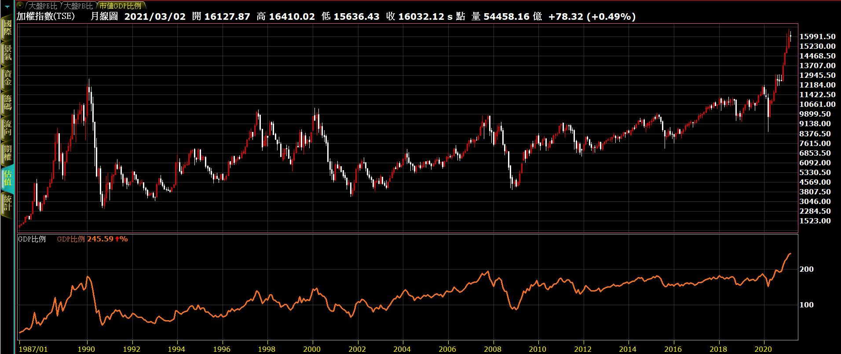Open the 資金 sidebar tab
Image resolution: width=841 pixels, height=354 pixels.
(x=7, y=78)
